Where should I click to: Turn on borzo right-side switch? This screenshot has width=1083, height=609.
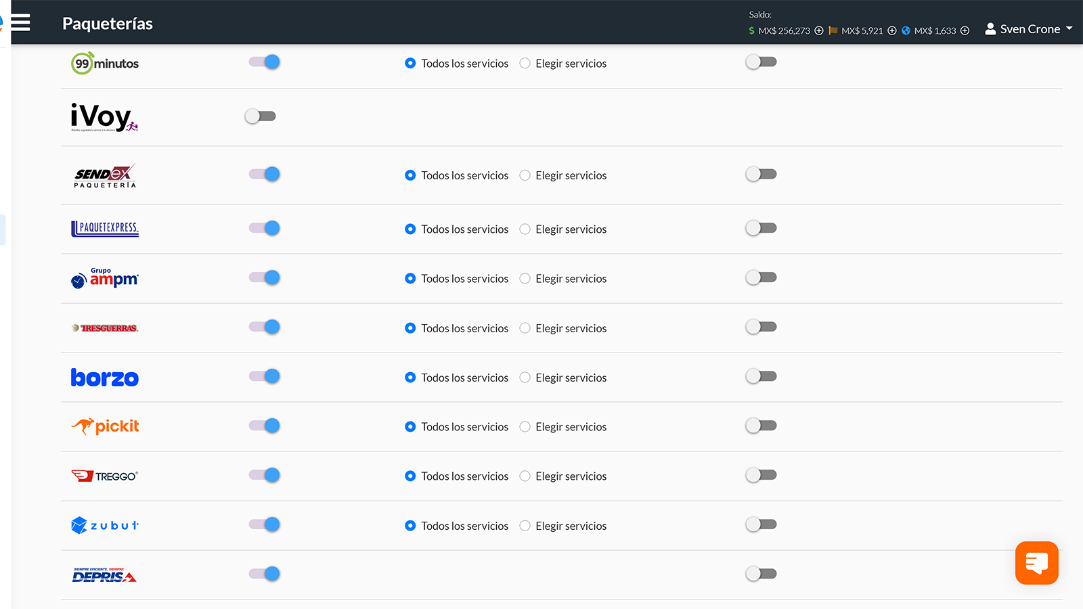[761, 377]
